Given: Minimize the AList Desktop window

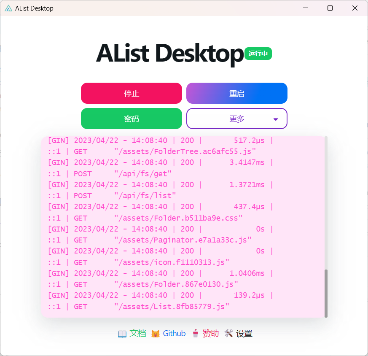Looking at the screenshot, I should 306,8.
